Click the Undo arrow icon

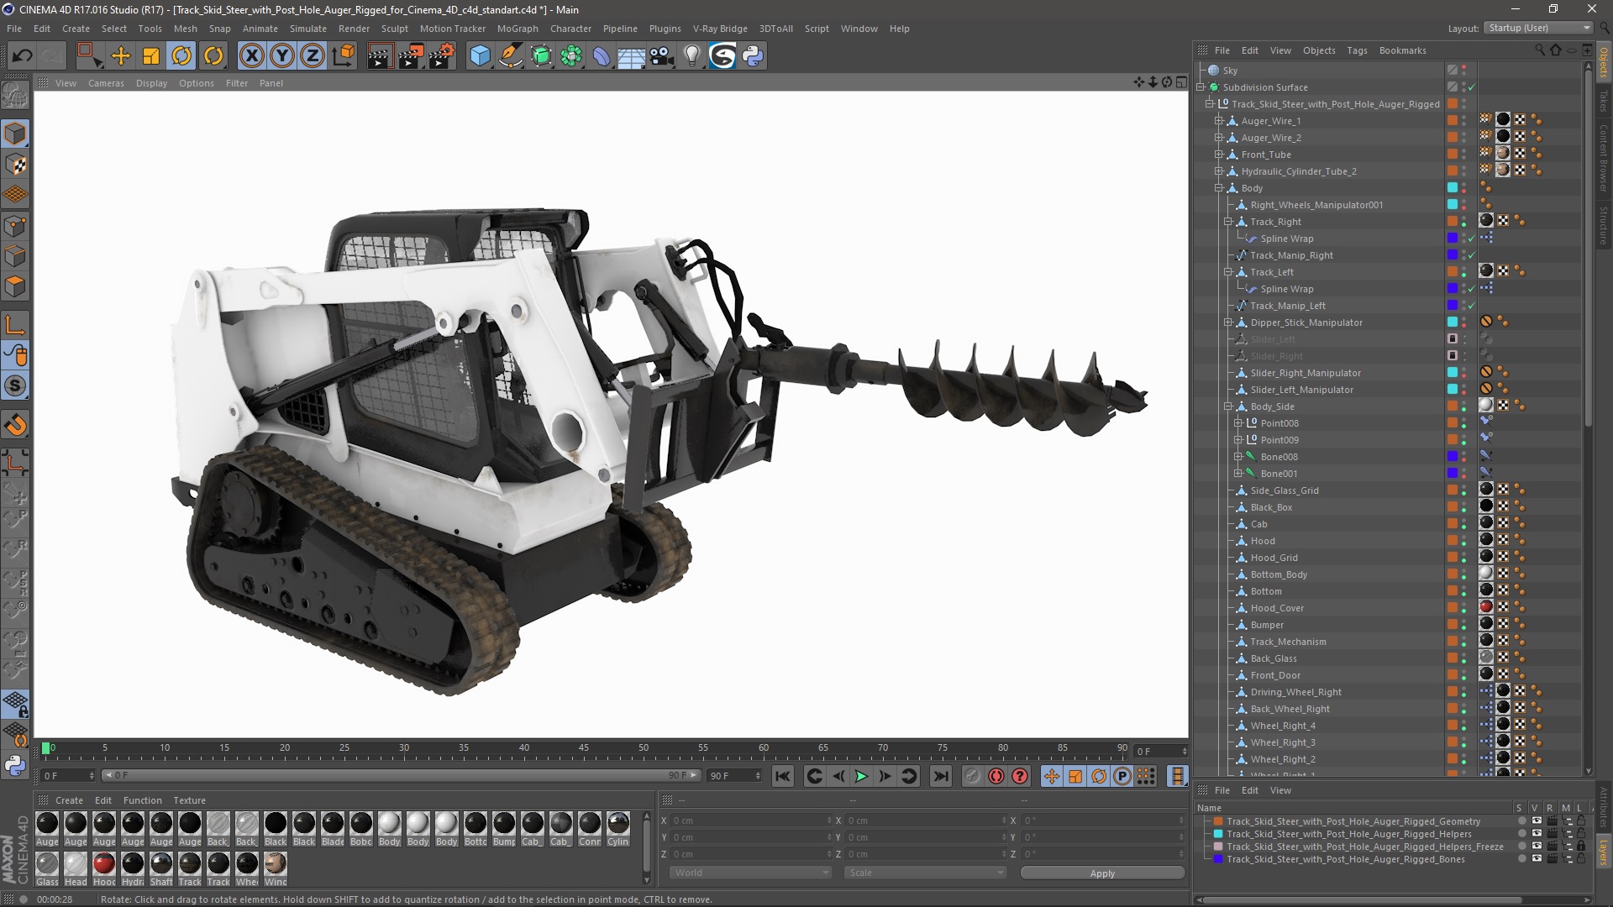tap(23, 56)
